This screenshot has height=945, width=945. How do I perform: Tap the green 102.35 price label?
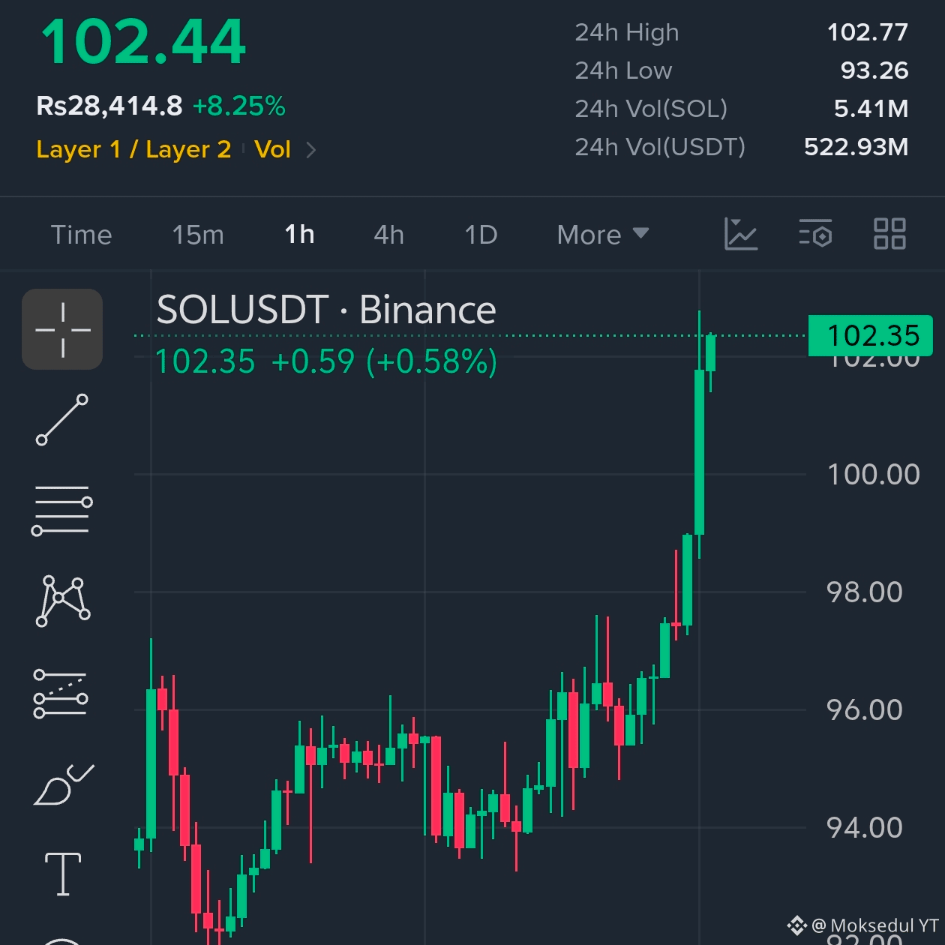[870, 335]
